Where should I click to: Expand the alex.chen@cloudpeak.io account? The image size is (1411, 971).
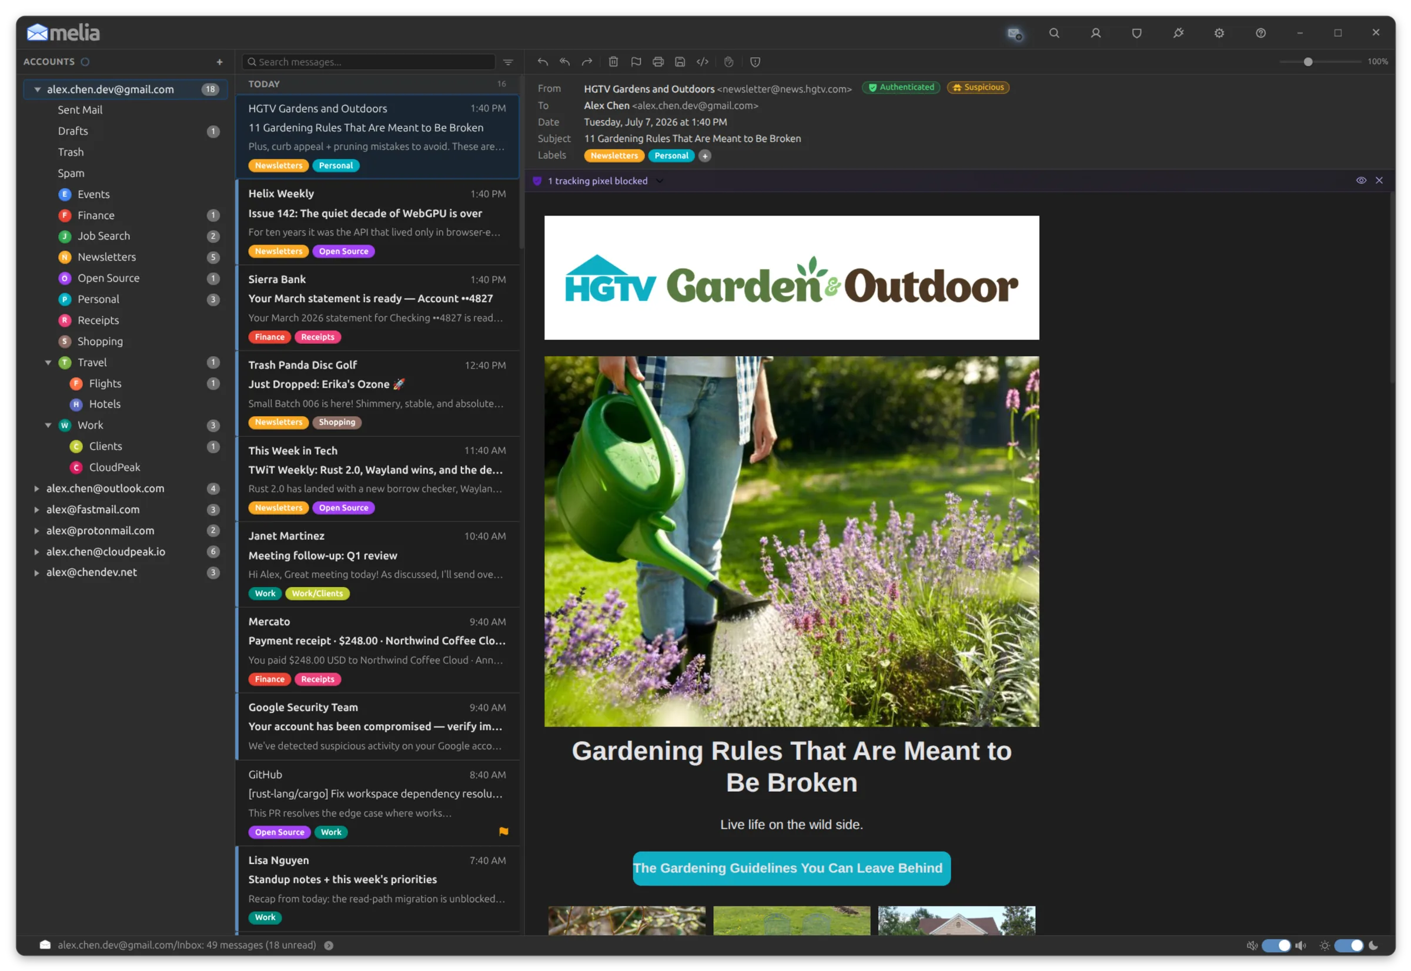click(36, 552)
